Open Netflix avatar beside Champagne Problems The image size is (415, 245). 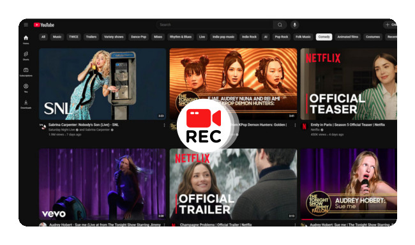pos(174,225)
